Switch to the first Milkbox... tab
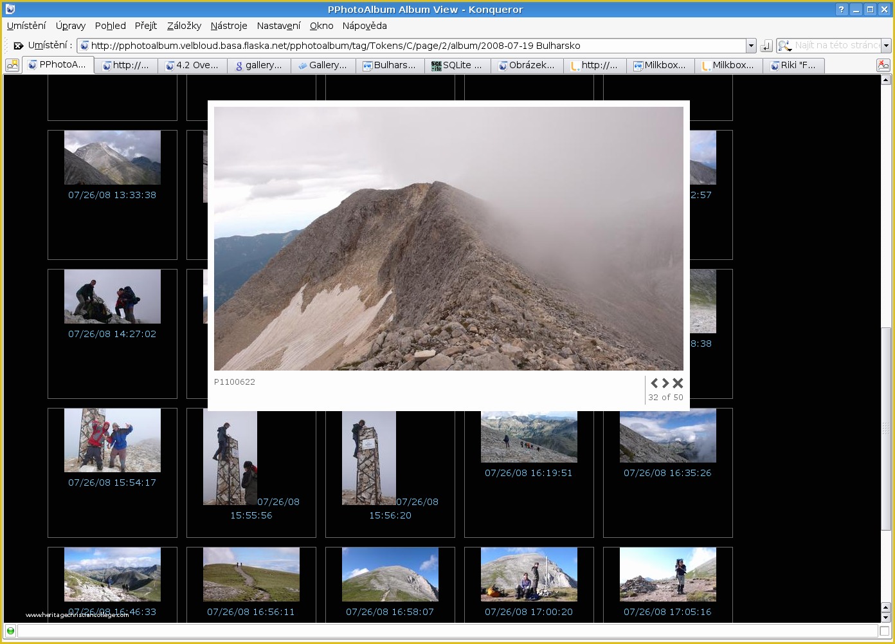The height and width of the screenshot is (644, 895). click(x=660, y=65)
